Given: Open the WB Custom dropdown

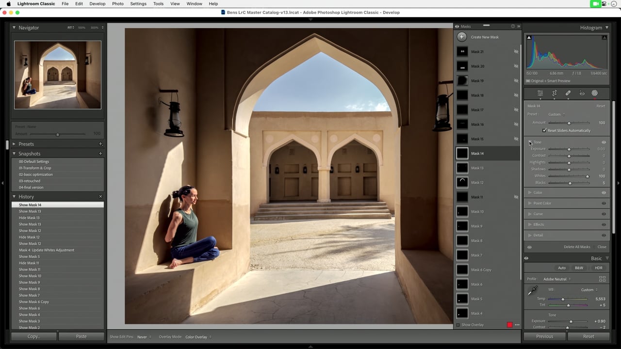Looking at the screenshot, I should [x=589, y=290].
